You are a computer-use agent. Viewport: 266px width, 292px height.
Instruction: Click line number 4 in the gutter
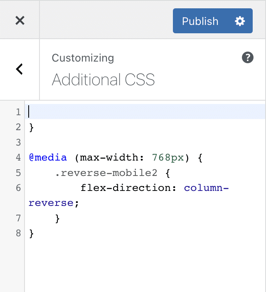(18, 158)
